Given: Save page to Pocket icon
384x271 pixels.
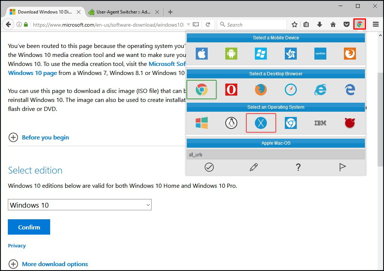Looking at the screenshot, I should 346,24.
